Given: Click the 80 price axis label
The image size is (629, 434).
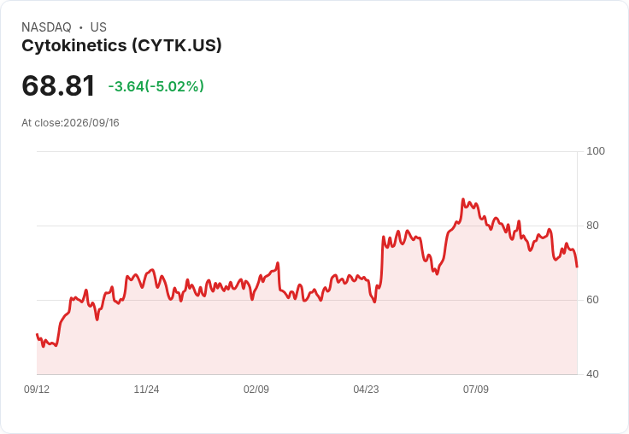Looking at the screenshot, I should pyautogui.click(x=592, y=226).
